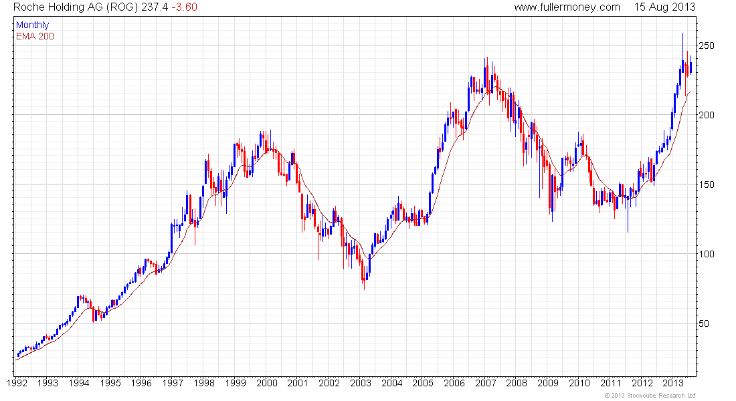The width and height of the screenshot is (736, 401).
Task: Click the 50 price axis label
Action: tap(704, 323)
